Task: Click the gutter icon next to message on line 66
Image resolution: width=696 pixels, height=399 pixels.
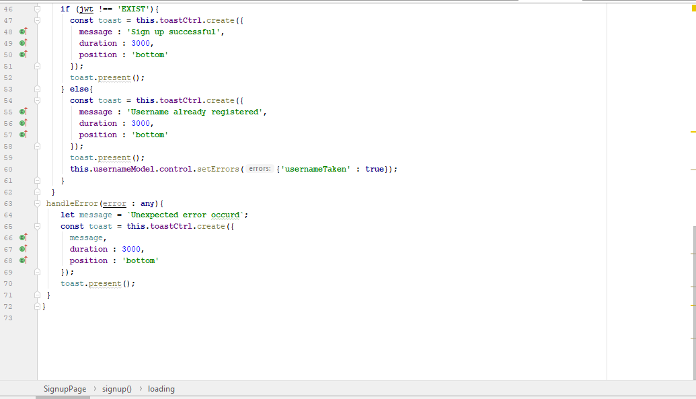Action: tap(24, 238)
